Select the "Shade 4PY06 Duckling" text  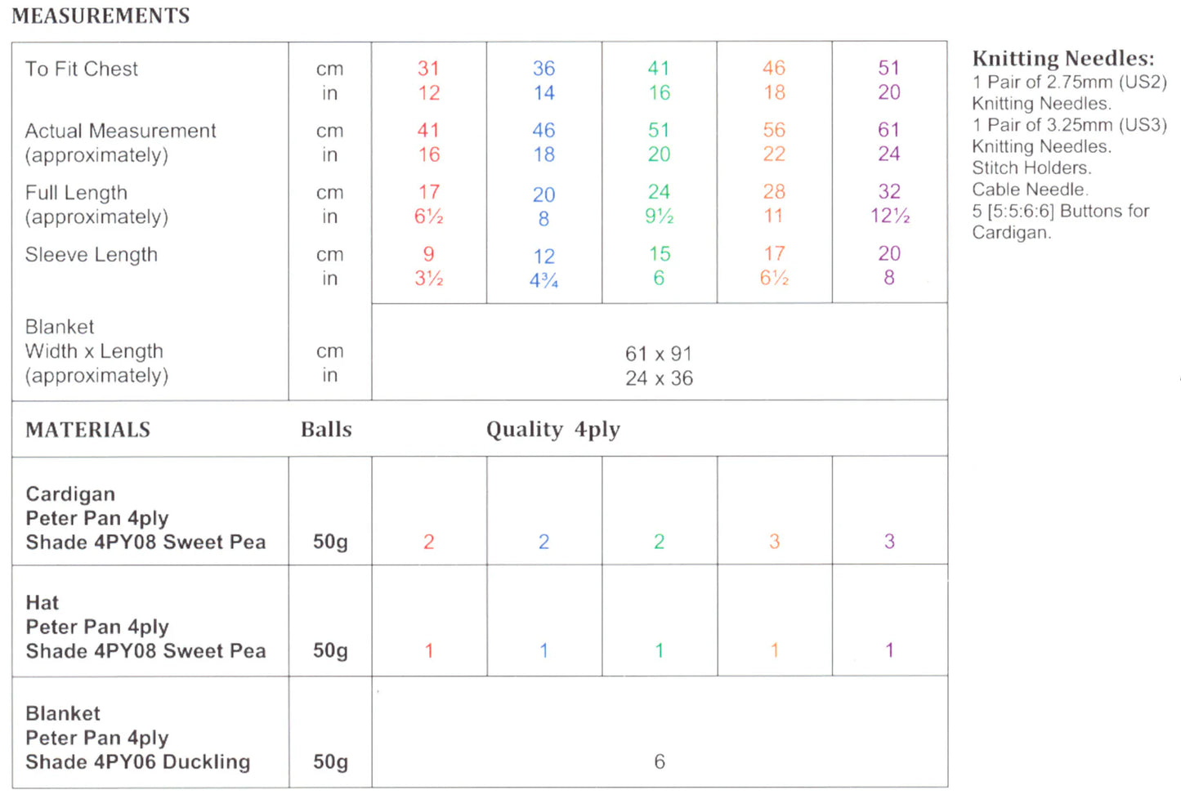coord(137,762)
